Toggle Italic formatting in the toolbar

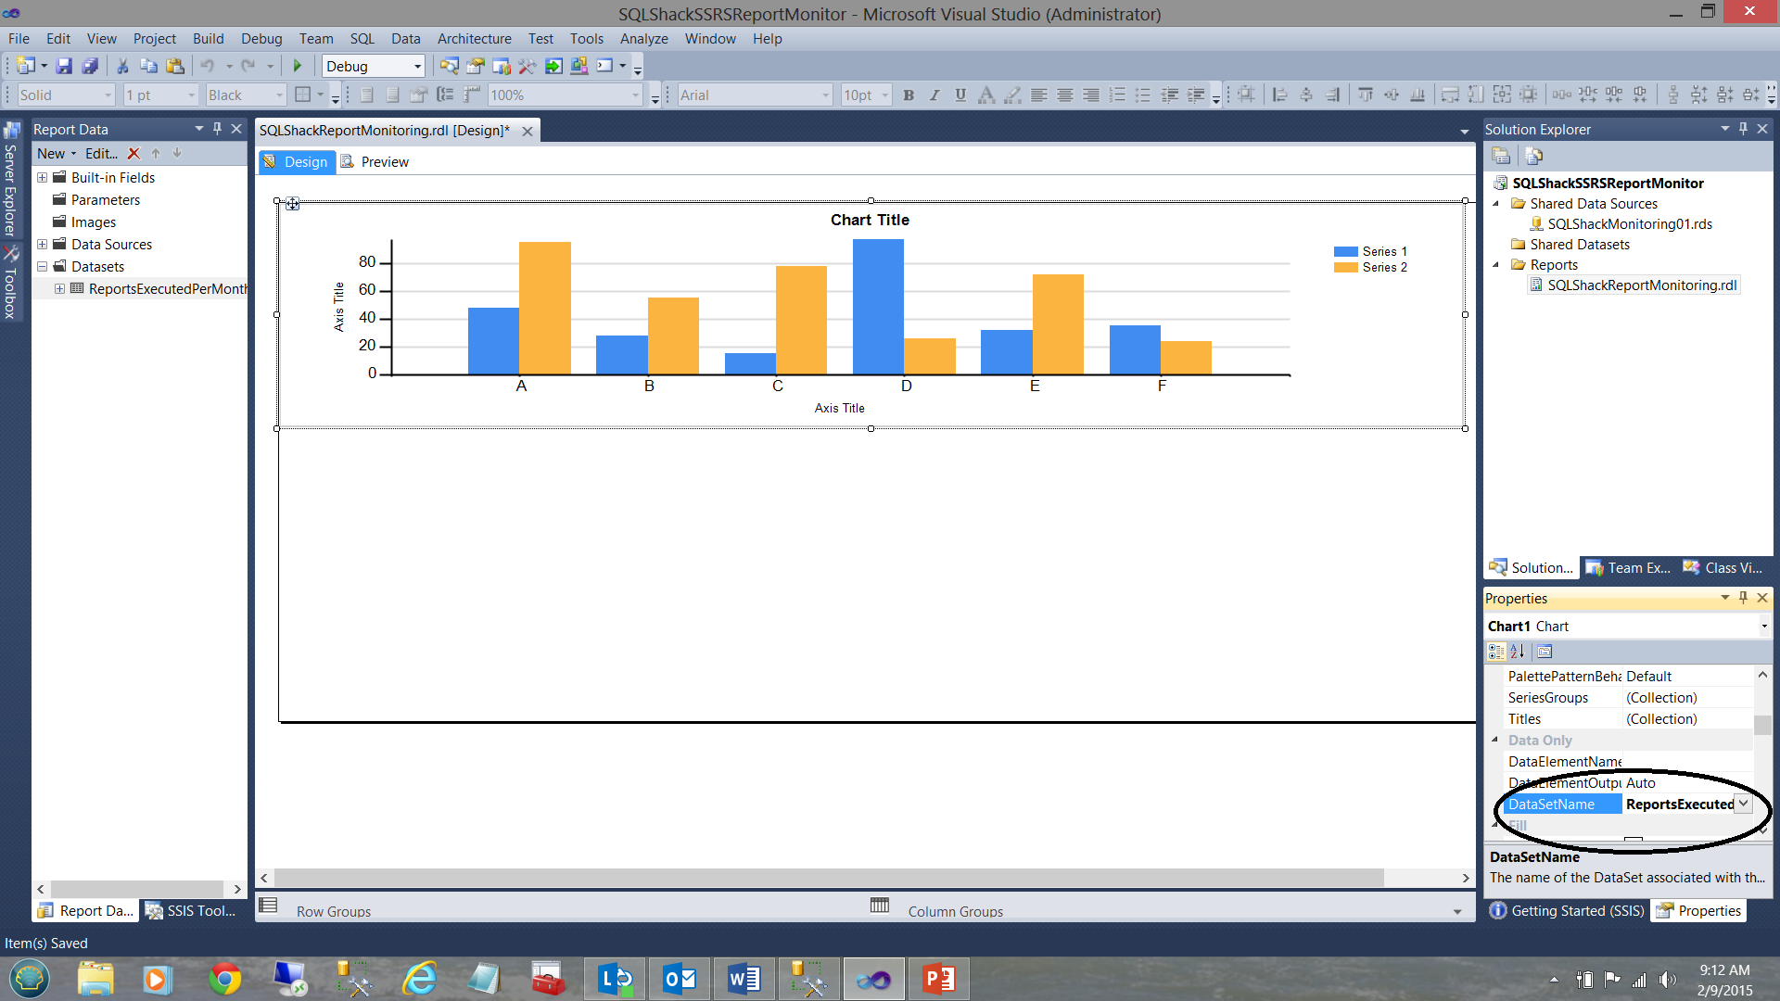pos(934,95)
